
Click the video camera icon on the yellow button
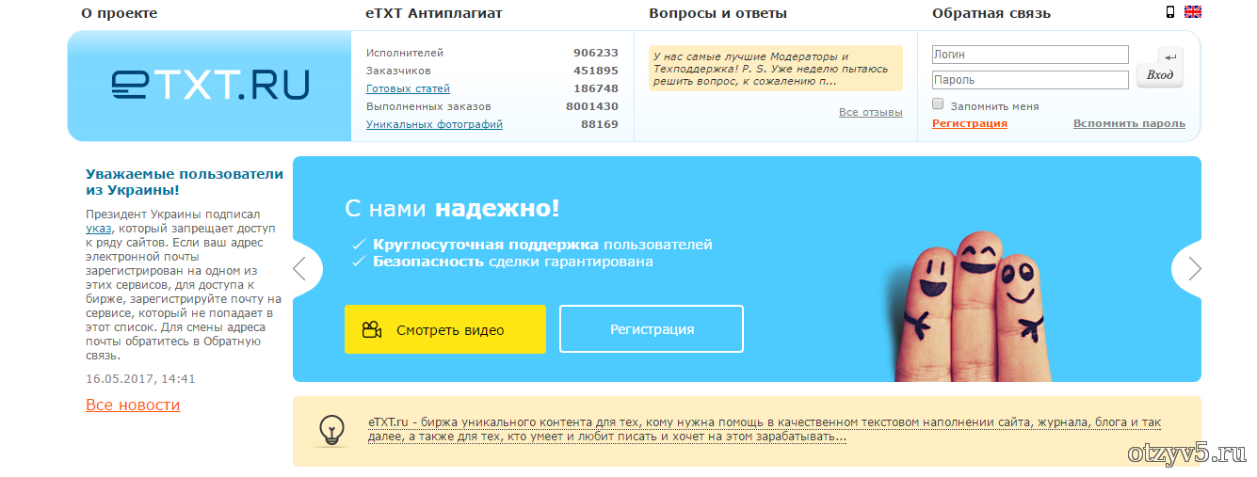[371, 330]
